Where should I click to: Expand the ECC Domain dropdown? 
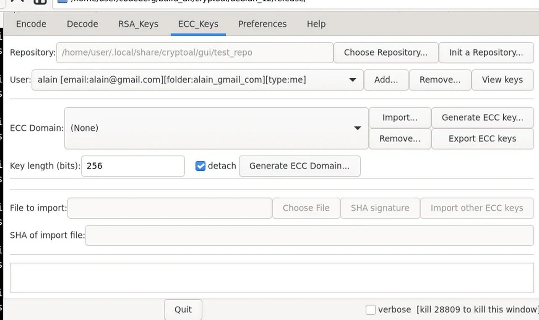point(358,128)
